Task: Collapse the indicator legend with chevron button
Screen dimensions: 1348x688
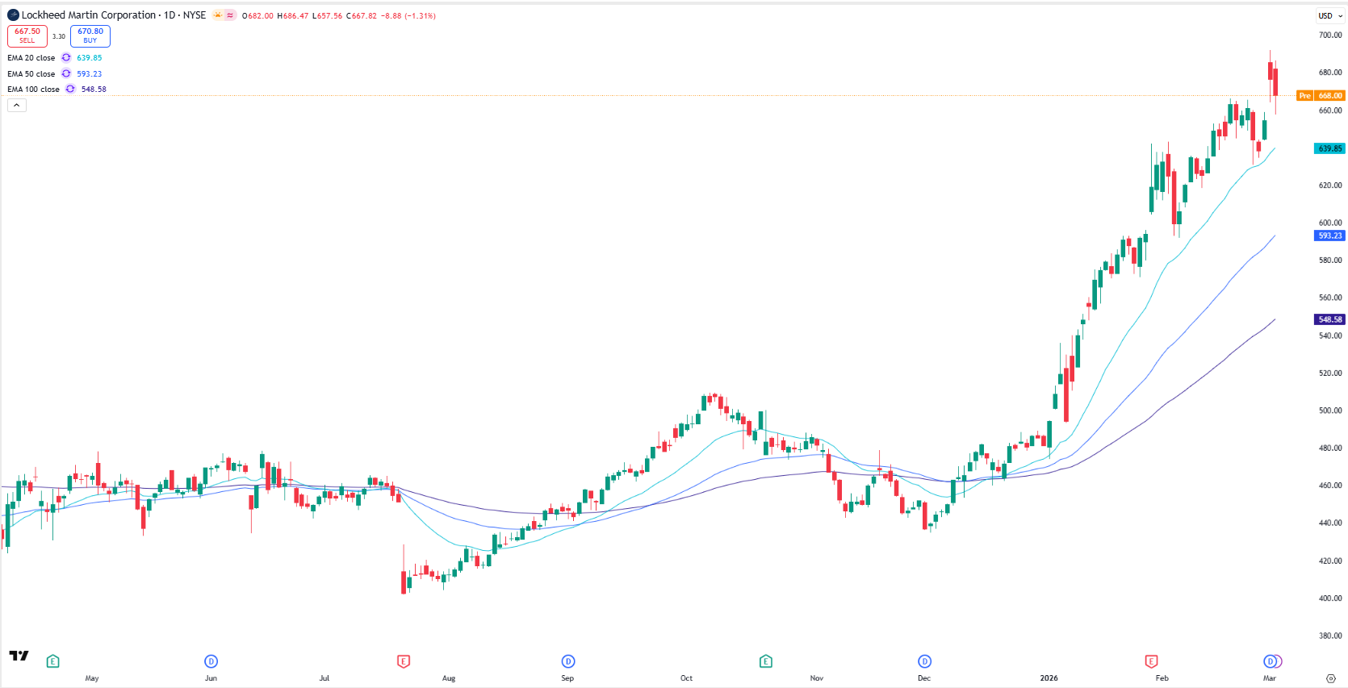Action: click(17, 105)
